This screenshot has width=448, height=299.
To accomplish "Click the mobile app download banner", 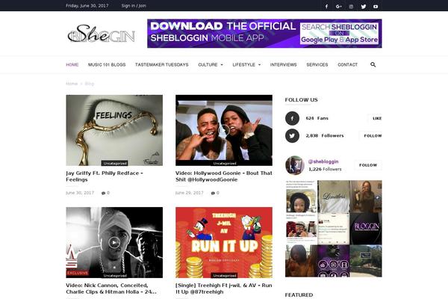I will pyautogui.click(x=264, y=34).
